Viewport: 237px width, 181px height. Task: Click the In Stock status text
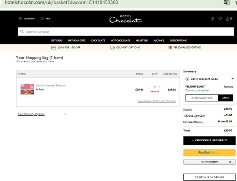tap(40, 89)
